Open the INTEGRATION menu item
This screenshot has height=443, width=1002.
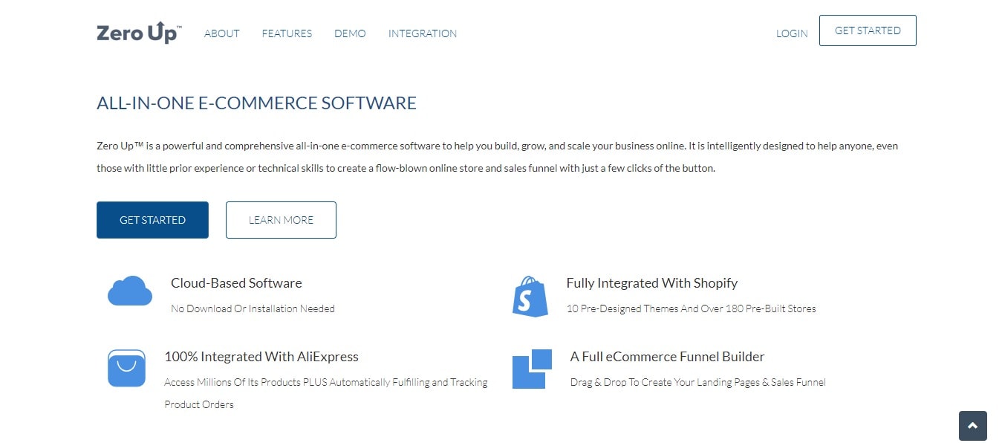(423, 33)
